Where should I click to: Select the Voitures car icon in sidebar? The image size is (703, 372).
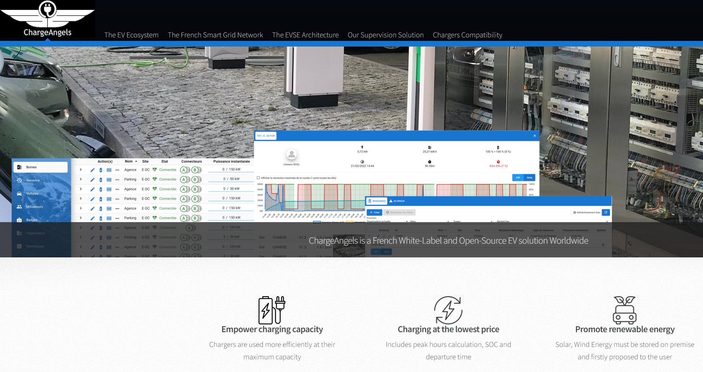19,194
